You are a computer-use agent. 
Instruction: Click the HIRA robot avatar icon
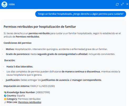[4, 4]
